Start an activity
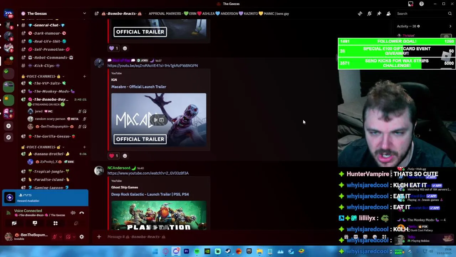The height and width of the screenshot is (257, 456). click(56, 223)
